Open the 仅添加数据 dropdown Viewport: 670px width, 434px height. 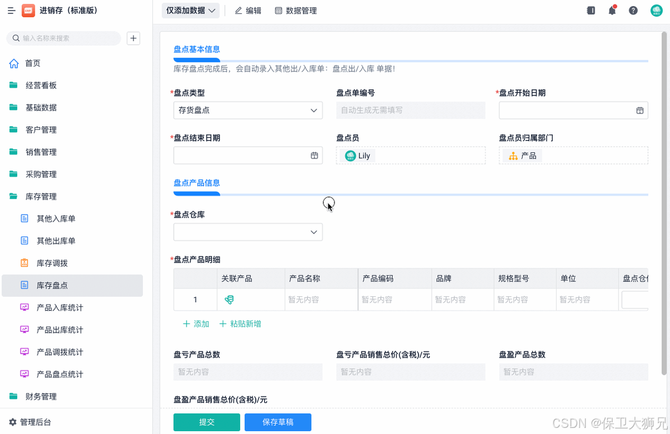pyautogui.click(x=190, y=11)
